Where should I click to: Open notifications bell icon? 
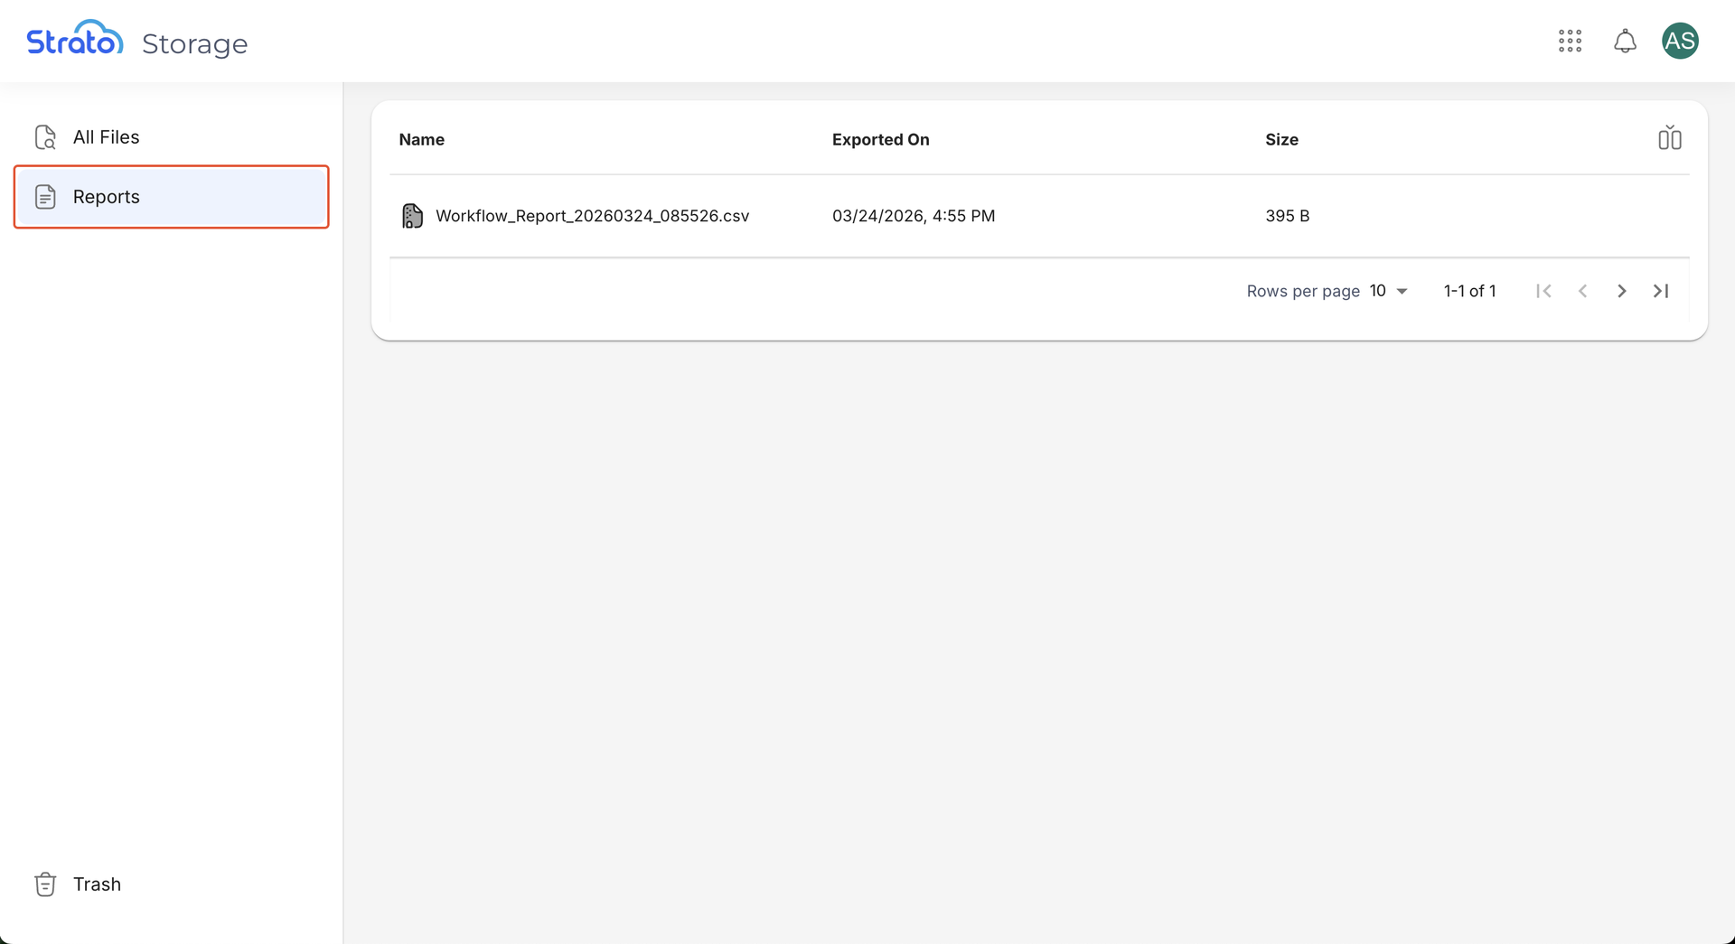[x=1625, y=41]
